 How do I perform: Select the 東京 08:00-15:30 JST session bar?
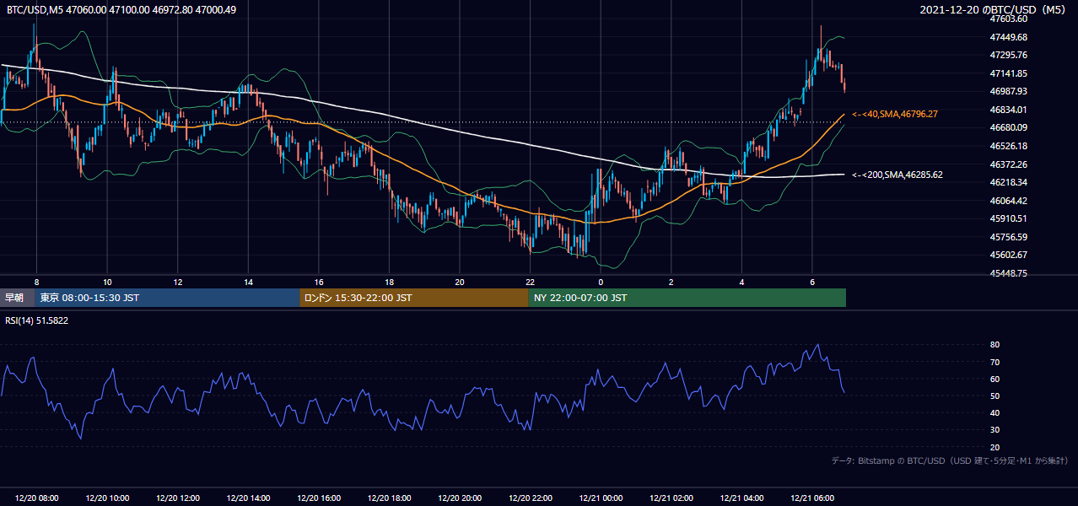coord(168,298)
